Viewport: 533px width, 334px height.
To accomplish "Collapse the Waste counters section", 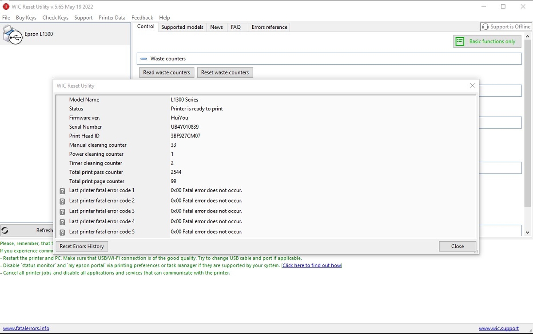I will tap(143, 59).
